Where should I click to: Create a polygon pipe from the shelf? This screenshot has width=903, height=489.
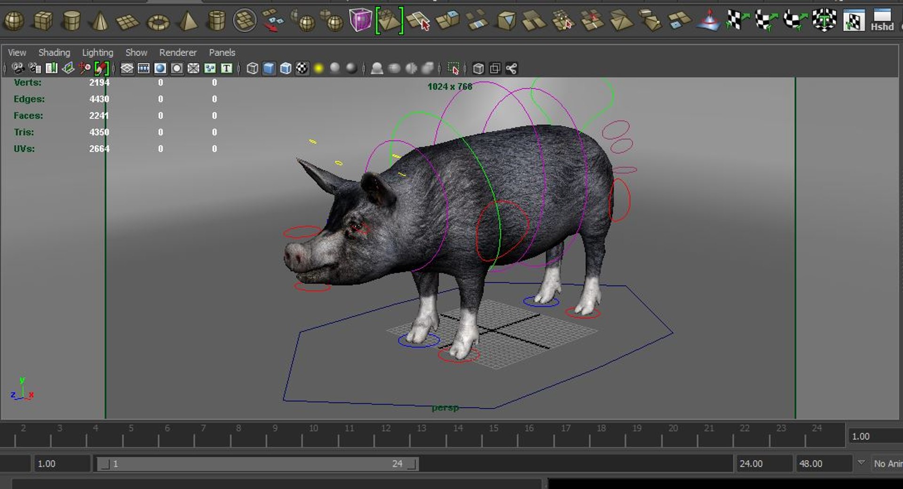(216, 21)
